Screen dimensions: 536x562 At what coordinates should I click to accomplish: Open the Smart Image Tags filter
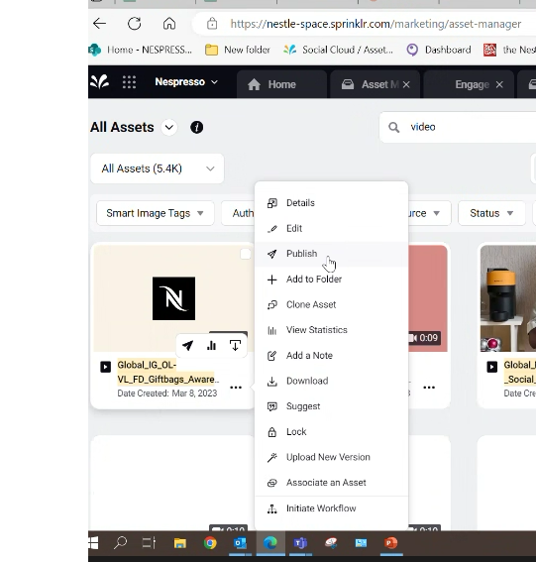pyautogui.click(x=156, y=213)
